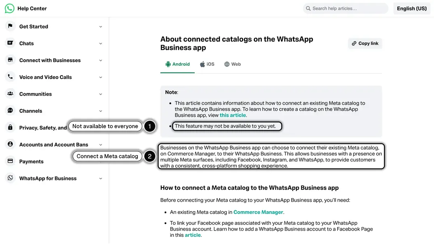Click the Search help articles field
This screenshot has width=434, height=244.
tap(345, 8)
